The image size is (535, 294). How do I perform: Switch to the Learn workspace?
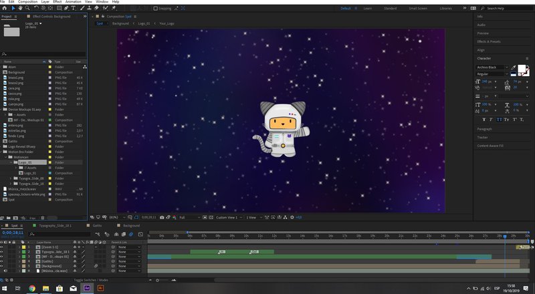click(367, 8)
